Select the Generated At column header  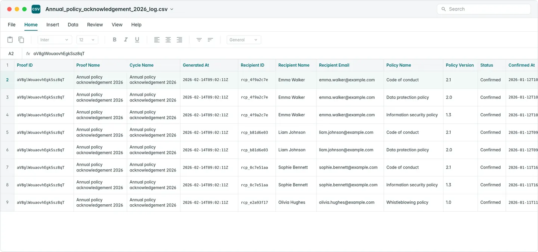click(x=209, y=65)
